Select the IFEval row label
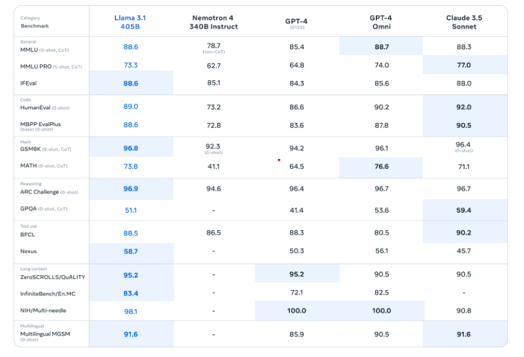This screenshot has height=357, width=524. [x=28, y=84]
